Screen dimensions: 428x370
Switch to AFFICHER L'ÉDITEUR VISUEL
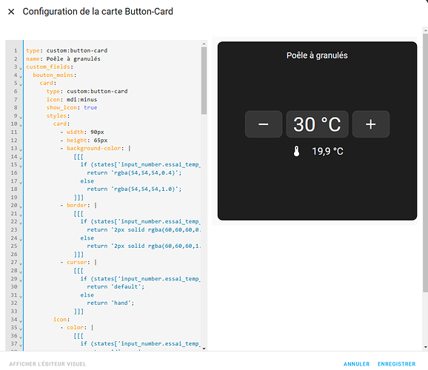point(47,364)
